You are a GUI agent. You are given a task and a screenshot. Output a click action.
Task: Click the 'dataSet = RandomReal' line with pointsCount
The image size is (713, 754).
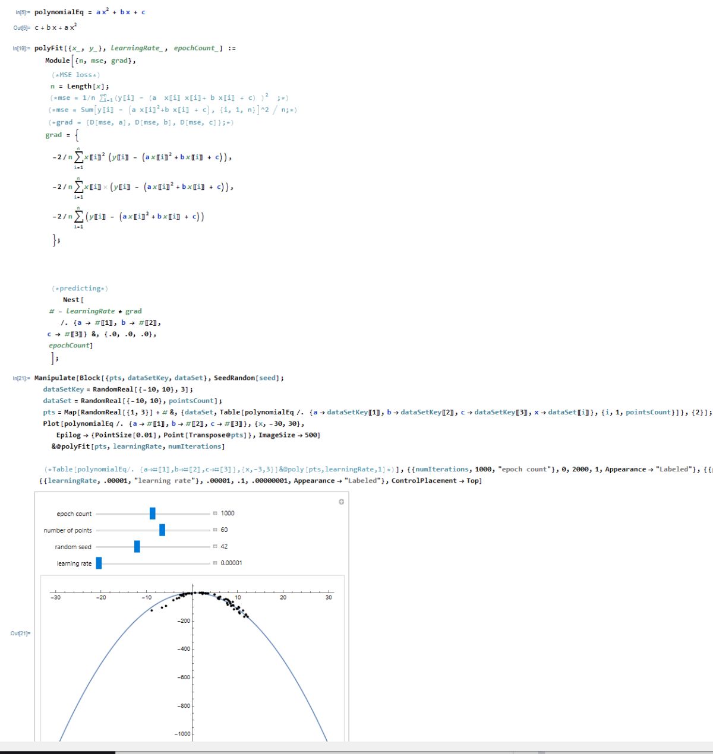[x=132, y=401]
